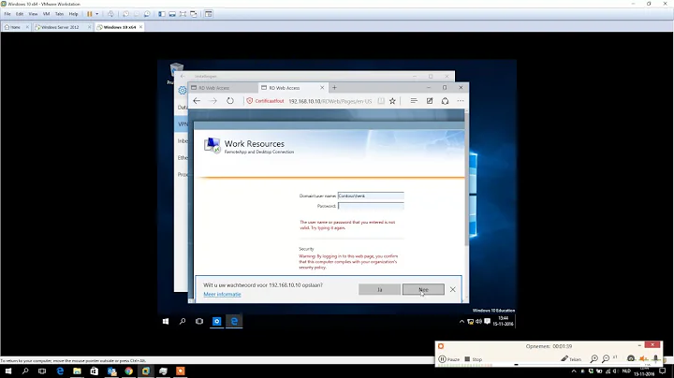The width and height of the screenshot is (674, 378).
Task: Dismiss the save password prompt with X
Action: [453, 289]
